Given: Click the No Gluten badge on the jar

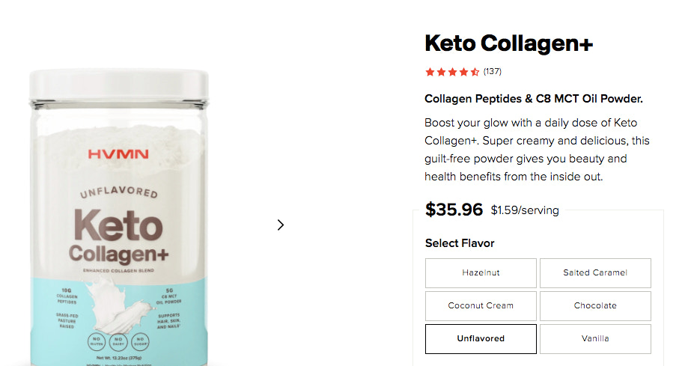Looking at the screenshot, I should [98, 341].
